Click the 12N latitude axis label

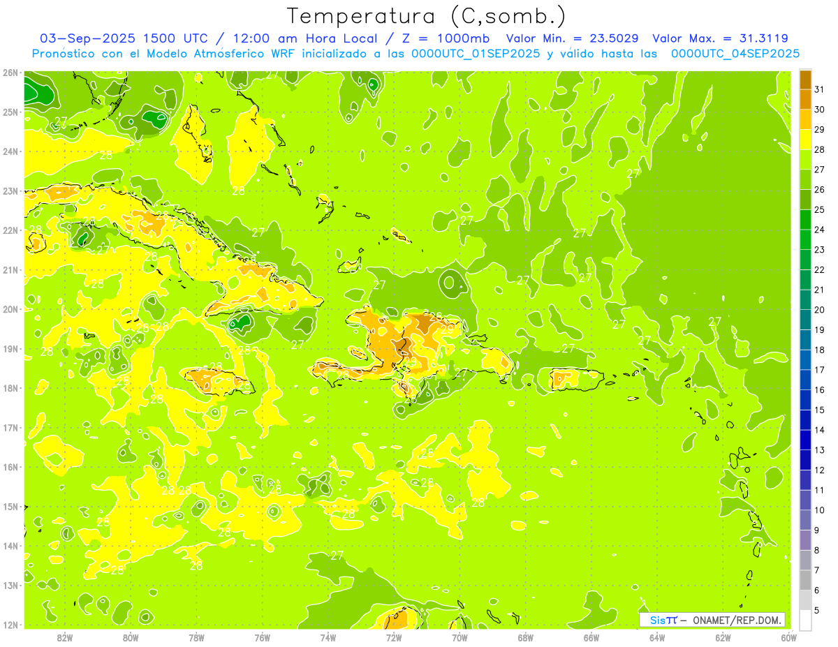[x=10, y=625]
